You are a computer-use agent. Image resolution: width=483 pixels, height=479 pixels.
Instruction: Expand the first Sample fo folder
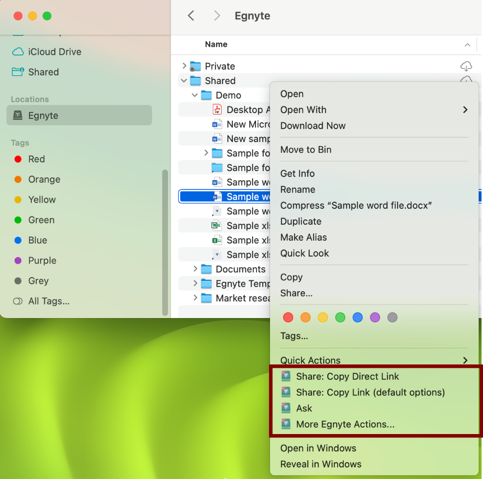[x=206, y=153]
